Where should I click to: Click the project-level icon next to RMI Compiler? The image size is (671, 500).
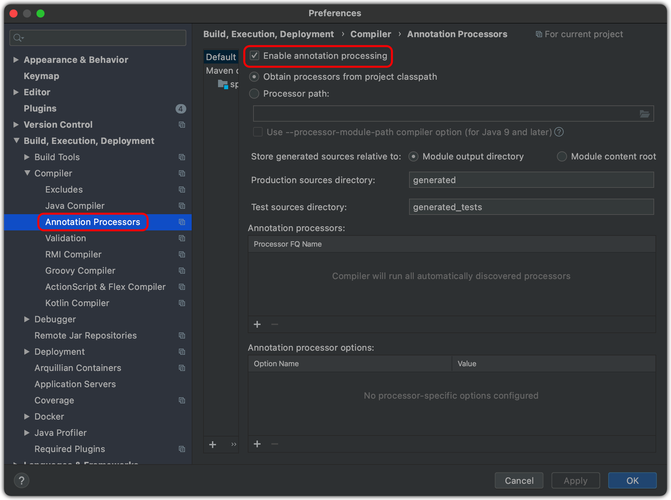(x=182, y=254)
